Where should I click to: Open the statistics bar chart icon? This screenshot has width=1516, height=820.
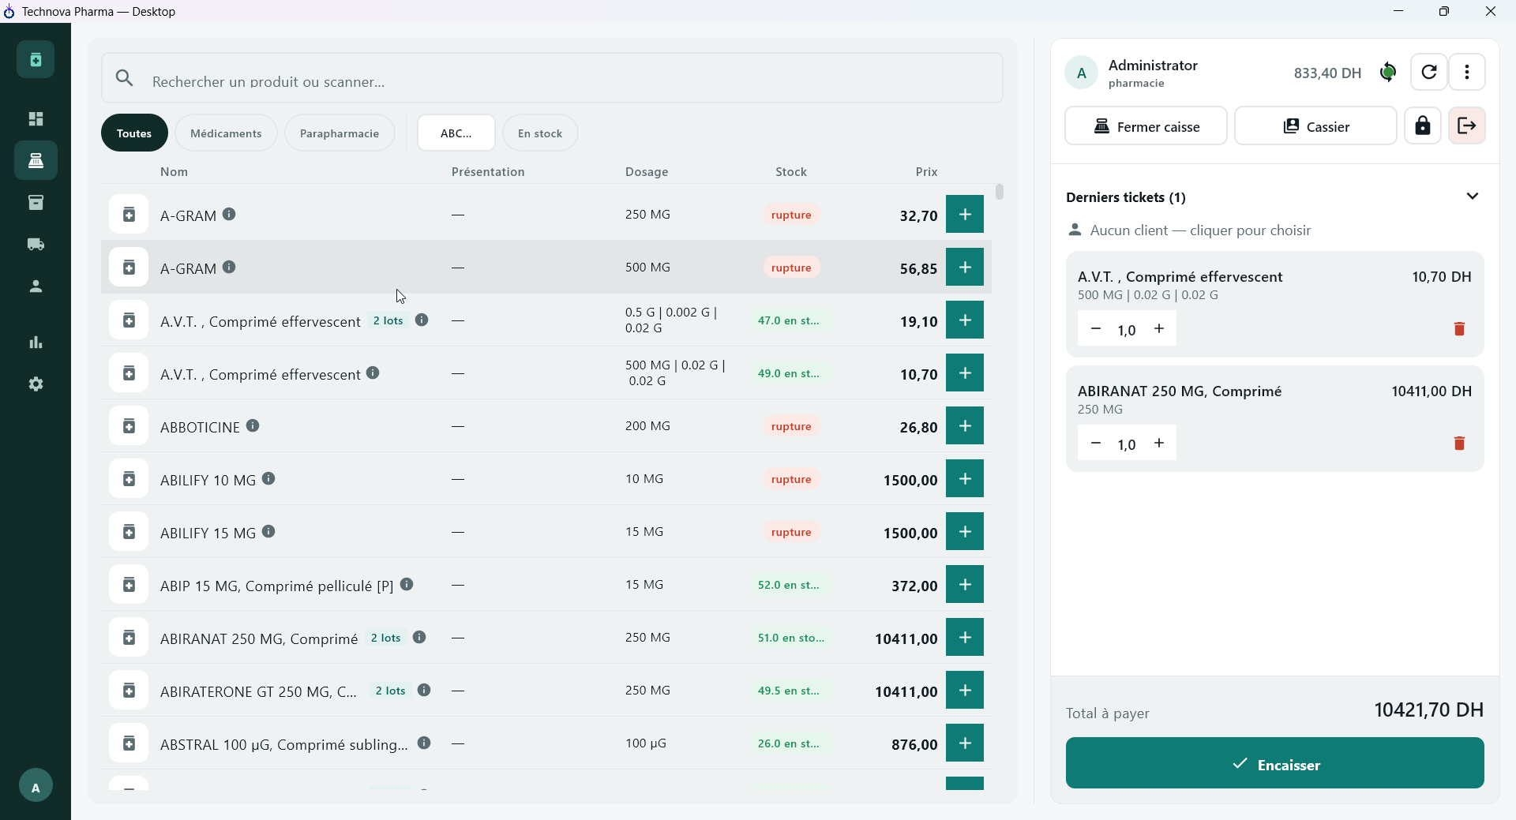(x=36, y=343)
